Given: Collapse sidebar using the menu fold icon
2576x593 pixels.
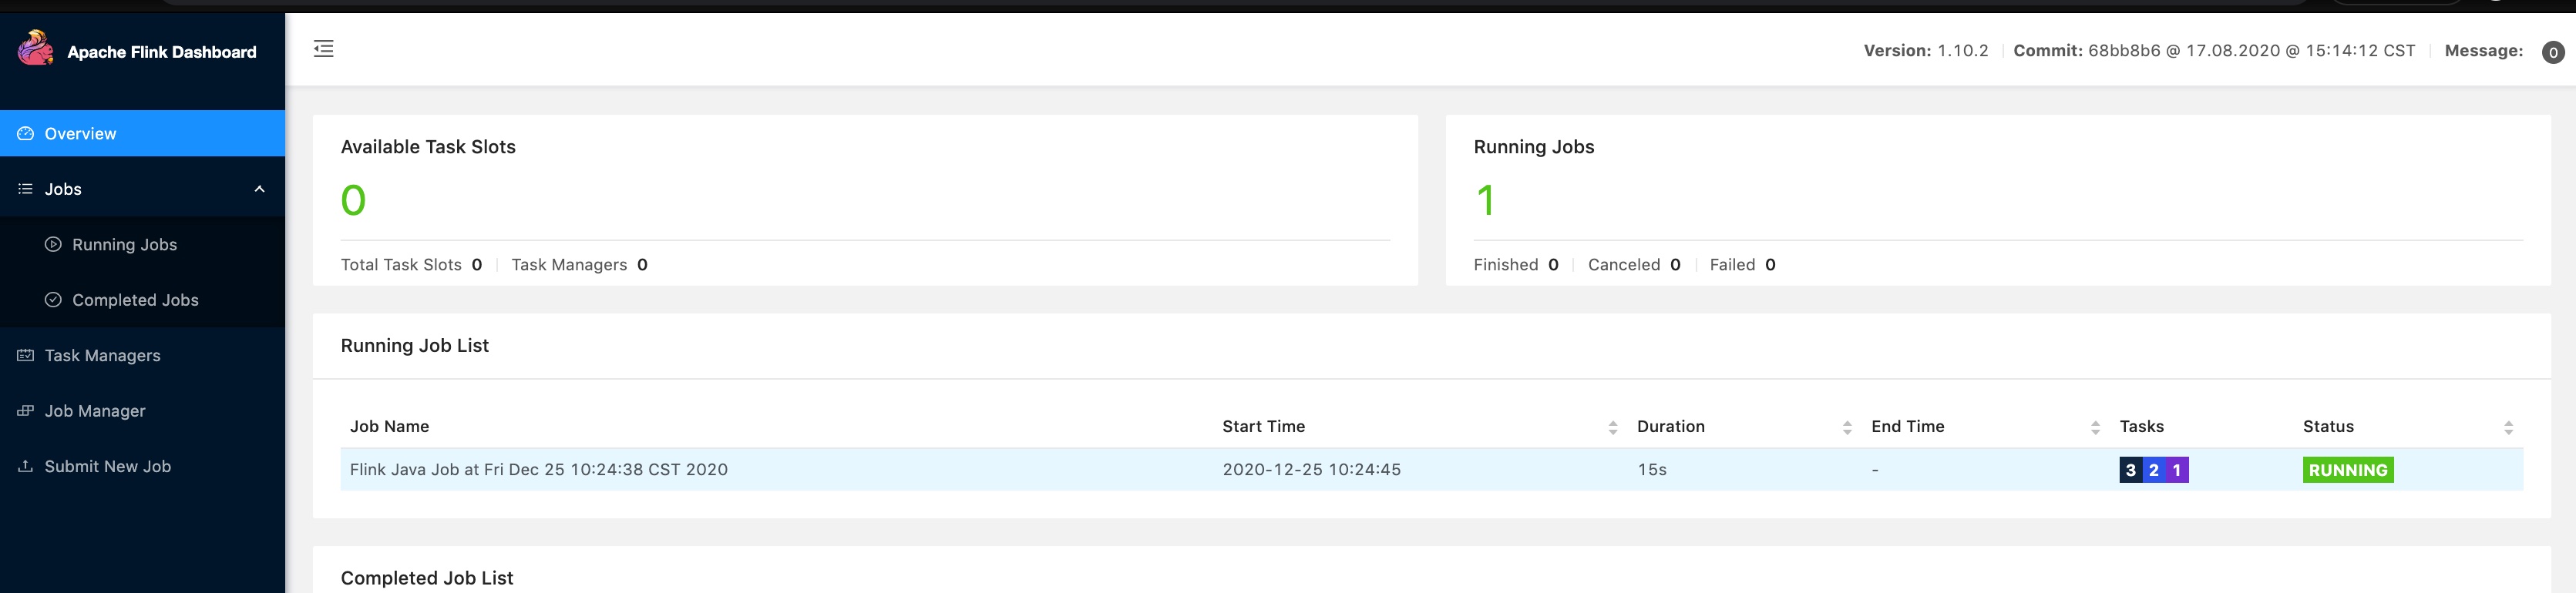Looking at the screenshot, I should click(323, 49).
